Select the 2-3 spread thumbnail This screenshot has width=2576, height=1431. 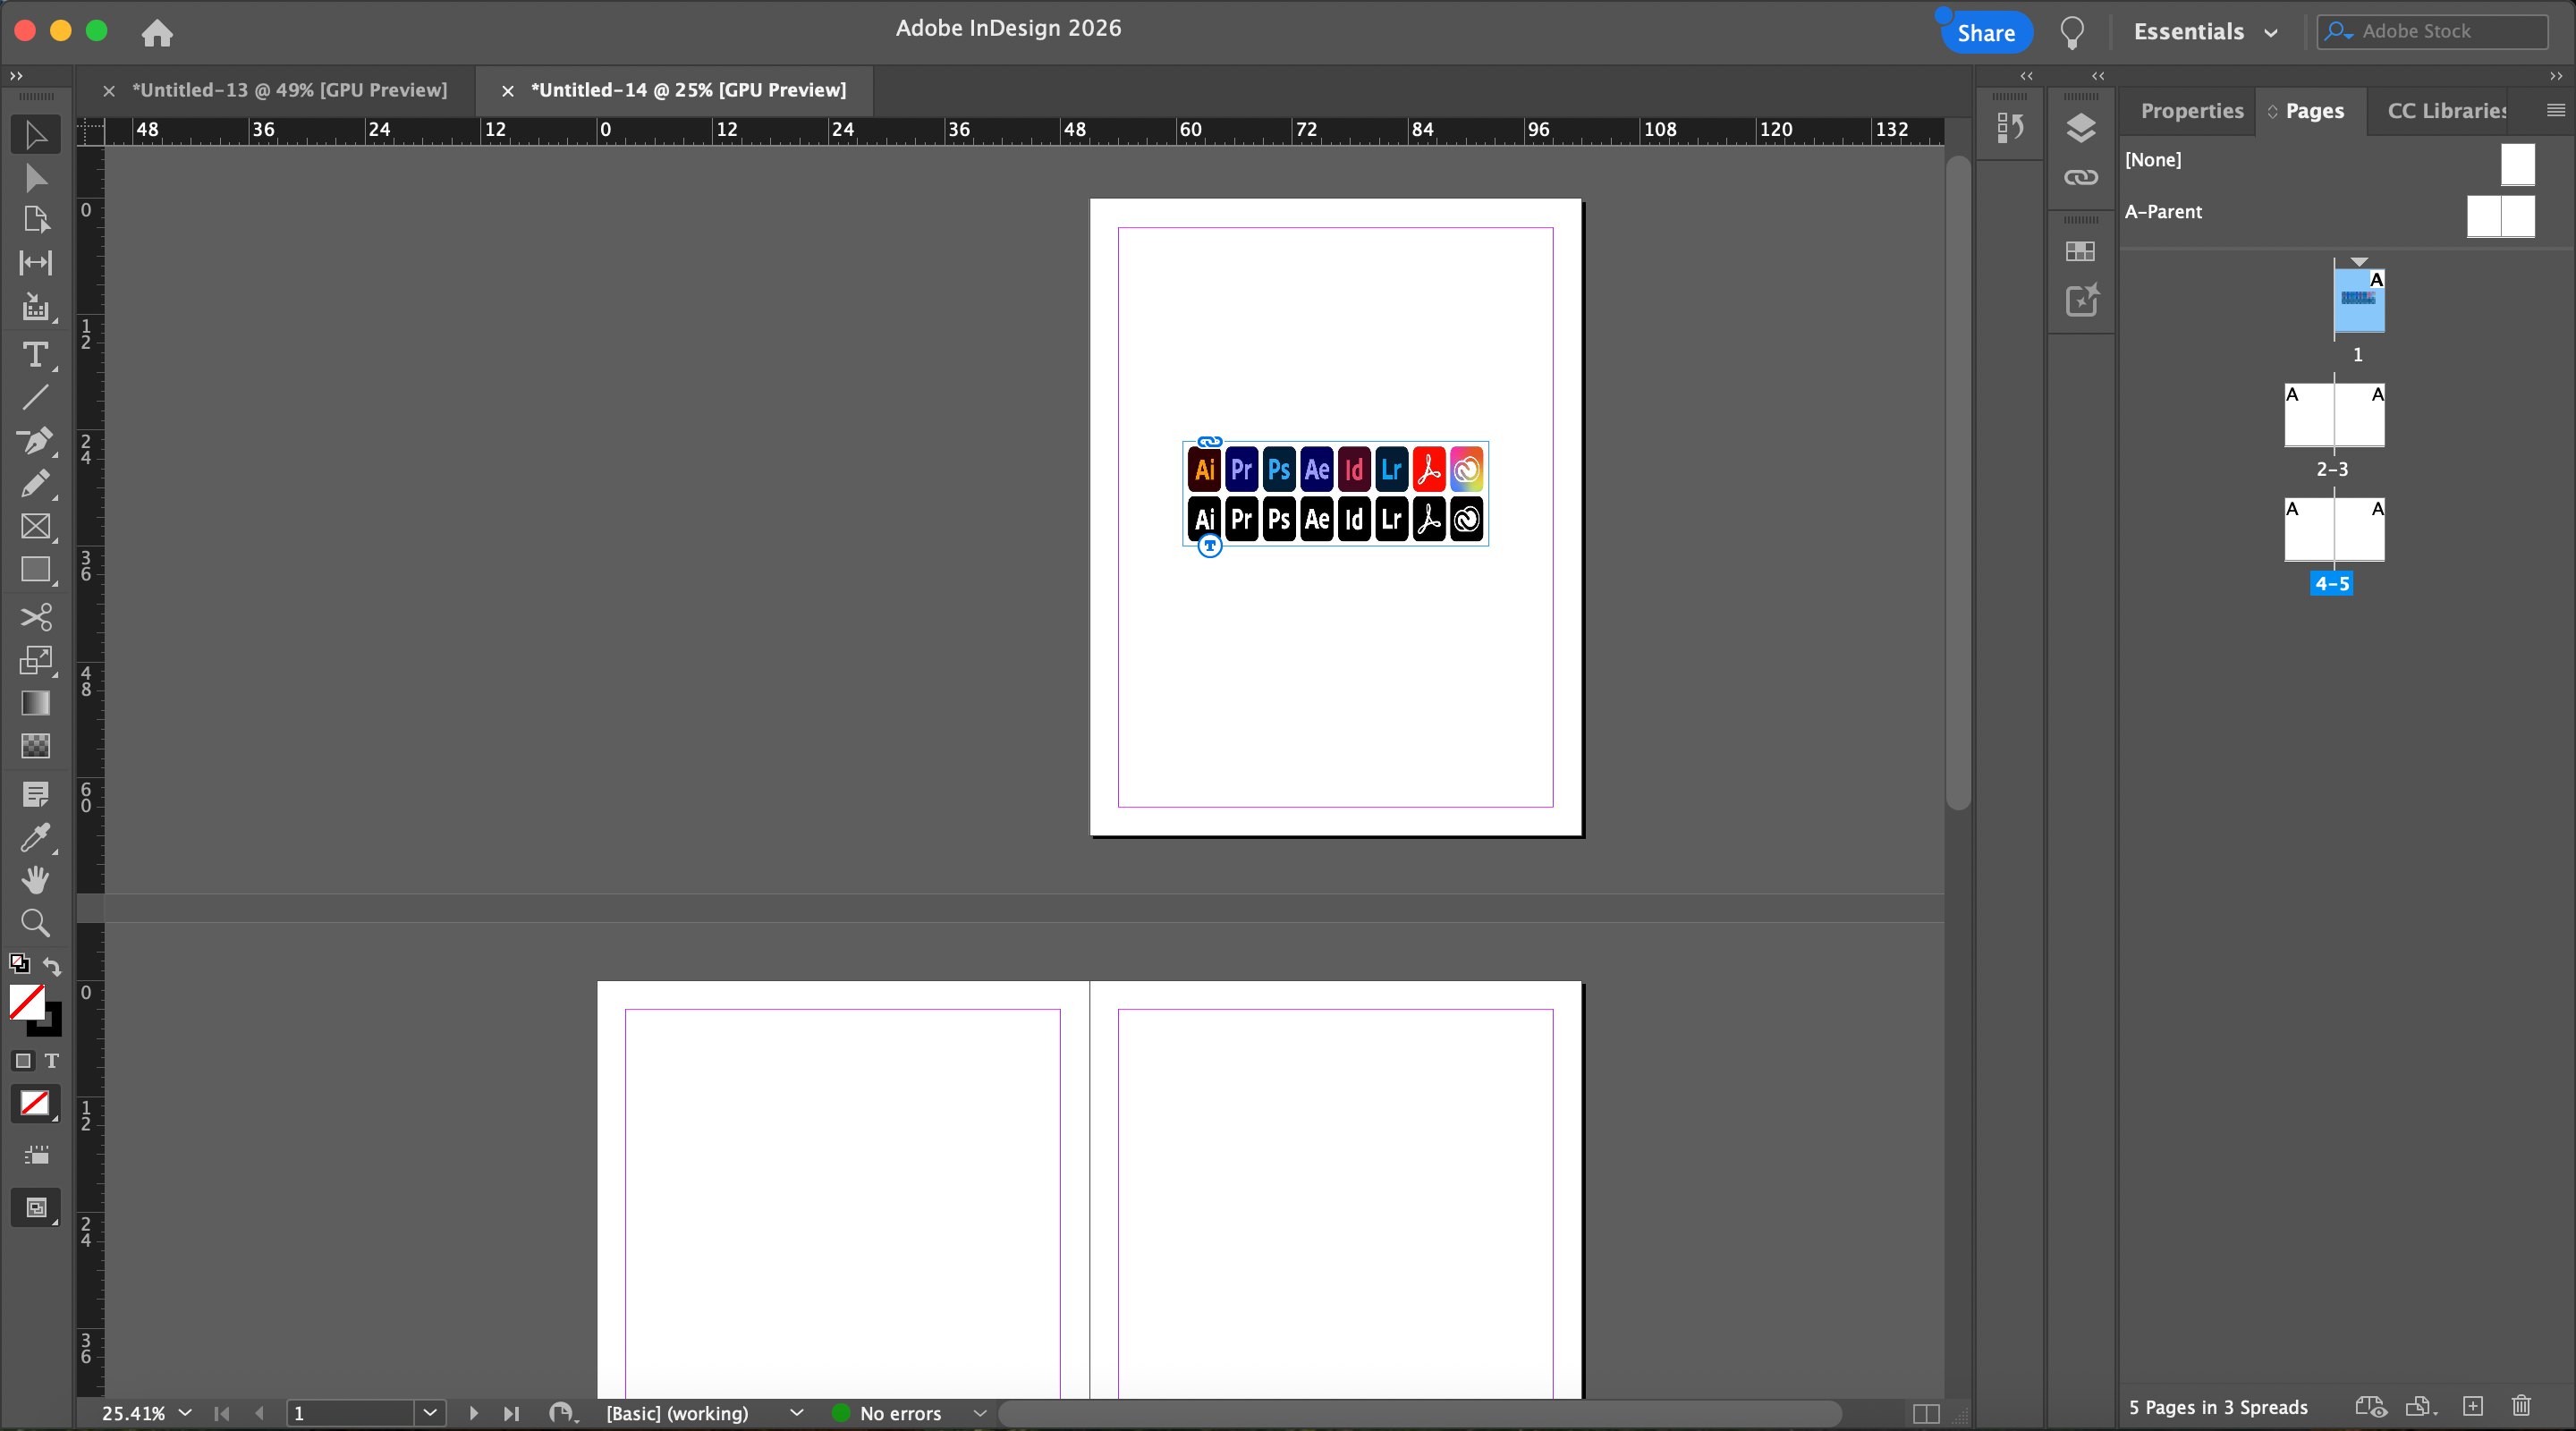coord(2333,415)
